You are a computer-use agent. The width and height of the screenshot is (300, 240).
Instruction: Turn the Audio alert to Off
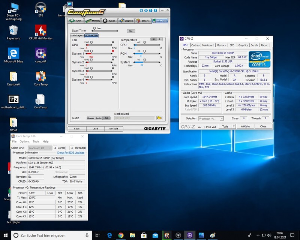[x=106, y=118]
